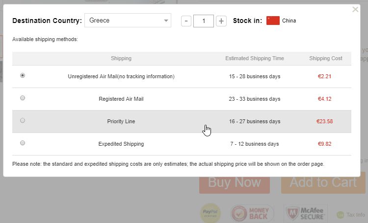Click the Add to Cart button
368x223 pixels.
click(x=323, y=182)
